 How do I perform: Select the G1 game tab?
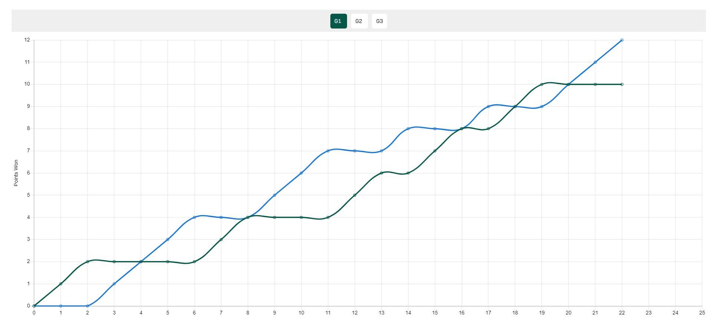338,21
